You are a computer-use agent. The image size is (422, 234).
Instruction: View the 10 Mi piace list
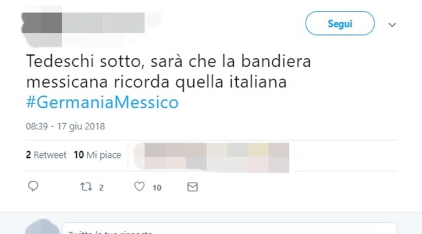point(97,155)
